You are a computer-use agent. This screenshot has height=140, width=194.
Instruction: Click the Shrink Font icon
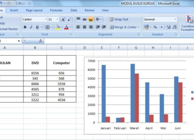click(x=69, y=19)
